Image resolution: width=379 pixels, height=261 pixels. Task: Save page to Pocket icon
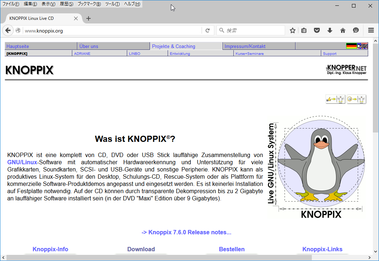pos(317,30)
